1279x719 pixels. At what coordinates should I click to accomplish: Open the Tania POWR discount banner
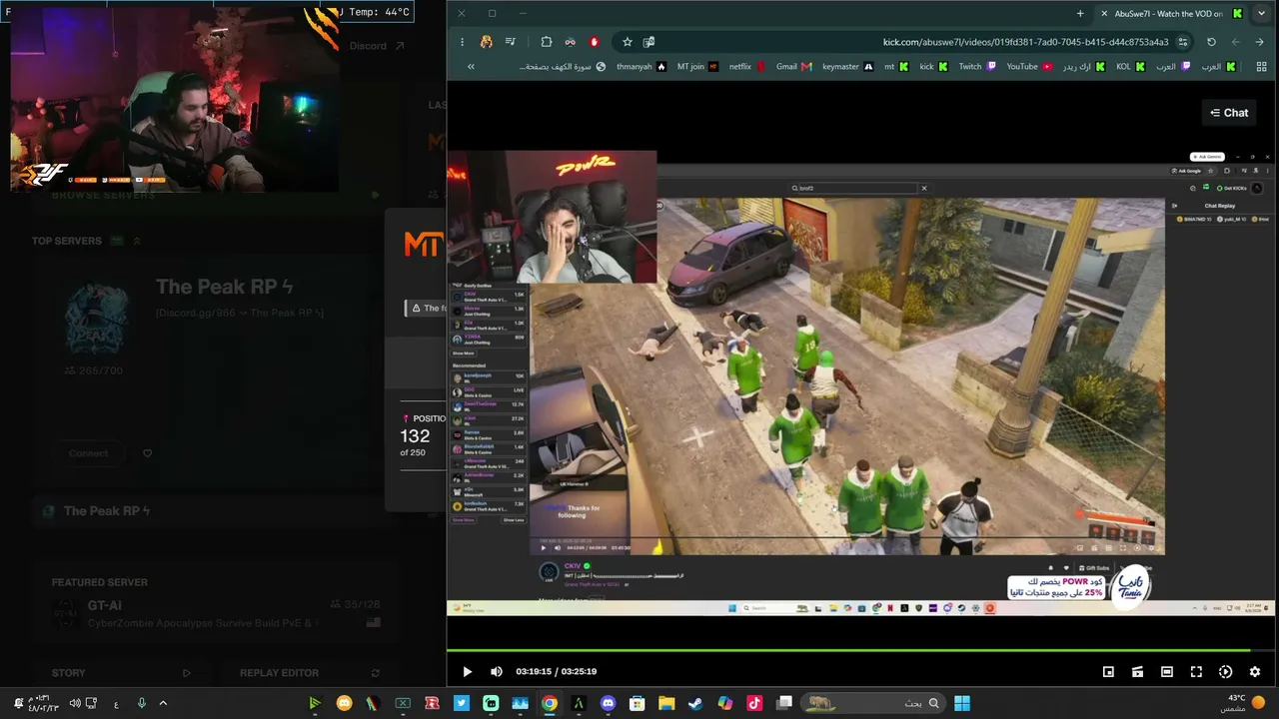coord(1079,585)
